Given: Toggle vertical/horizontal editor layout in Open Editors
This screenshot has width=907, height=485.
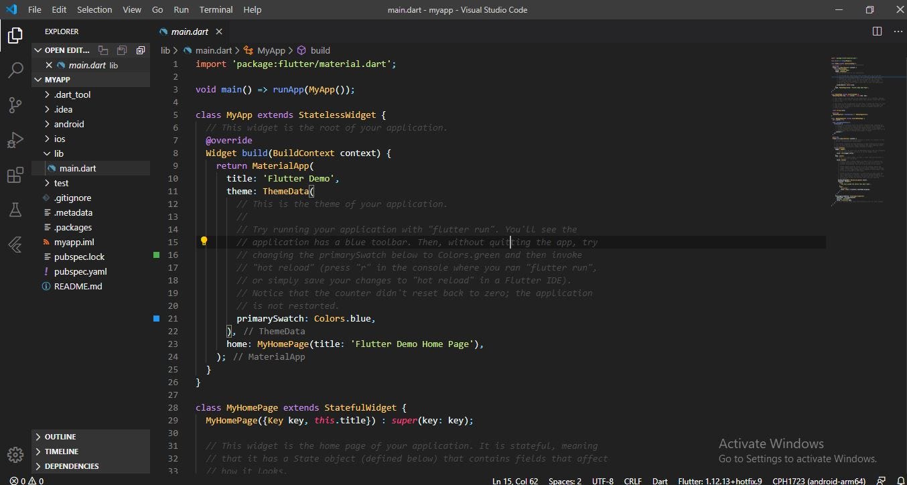Looking at the screenshot, I should pyautogui.click(x=103, y=50).
